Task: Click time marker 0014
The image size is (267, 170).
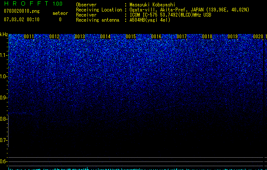Action: (x=105, y=37)
